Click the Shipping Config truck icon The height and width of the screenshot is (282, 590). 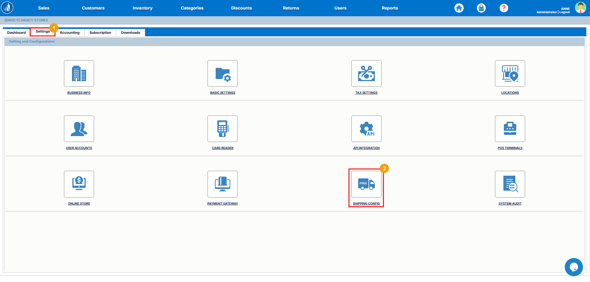click(x=366, y=184)
